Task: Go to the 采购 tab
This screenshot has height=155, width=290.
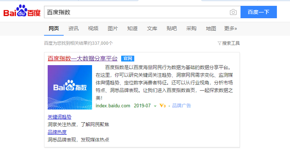Action: click(191, 28)
